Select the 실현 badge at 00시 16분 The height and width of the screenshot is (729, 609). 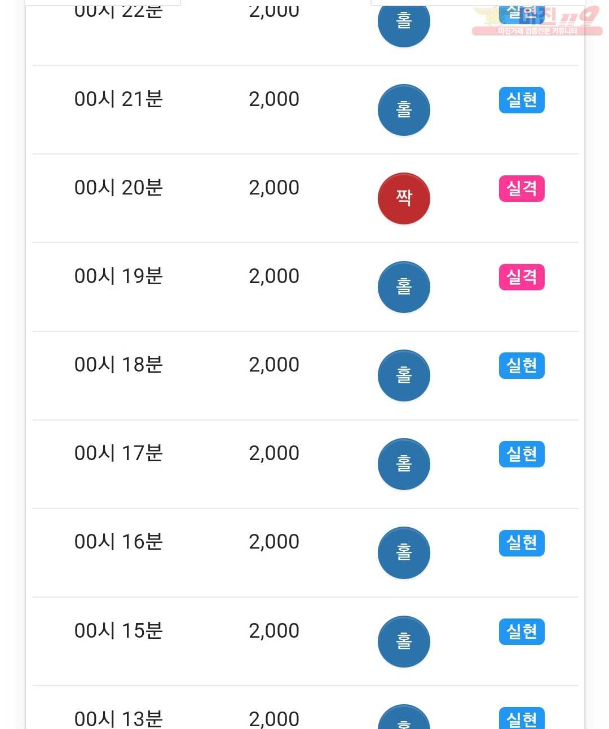(x=522, y=543)
